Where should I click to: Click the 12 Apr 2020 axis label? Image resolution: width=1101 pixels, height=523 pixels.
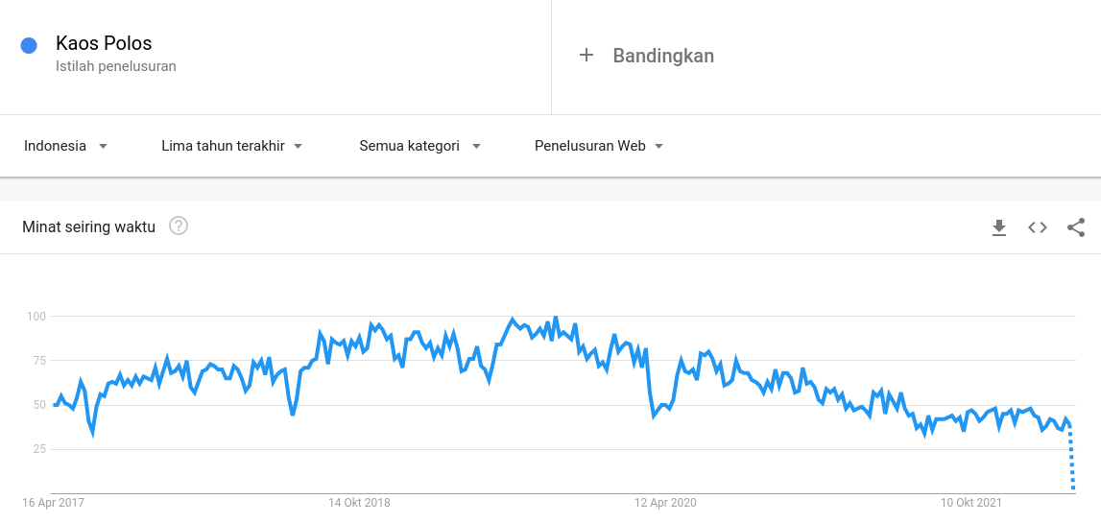click(x=665, y=503)
